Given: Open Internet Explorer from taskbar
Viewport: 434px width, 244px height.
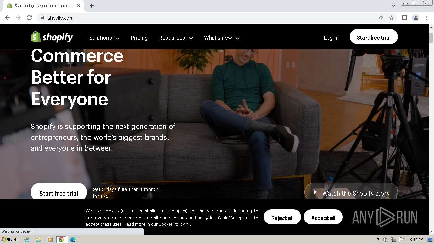Looking at the screenshot, I should point(27,240).
